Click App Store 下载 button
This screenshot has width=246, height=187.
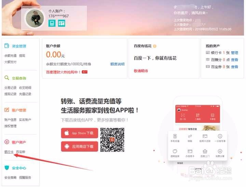(x=80, y=133)
